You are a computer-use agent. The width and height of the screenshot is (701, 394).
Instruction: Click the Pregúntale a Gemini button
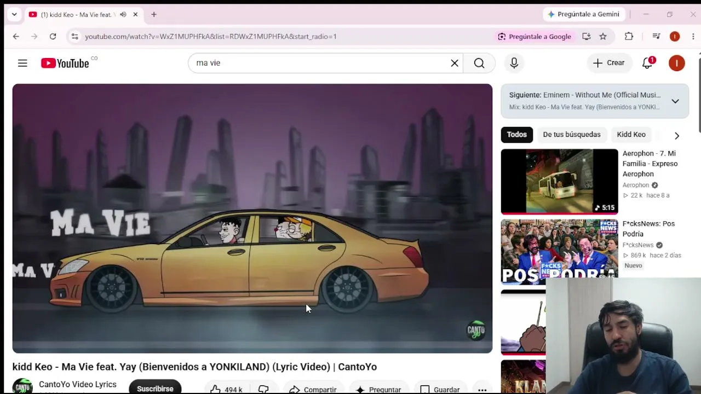584,14
